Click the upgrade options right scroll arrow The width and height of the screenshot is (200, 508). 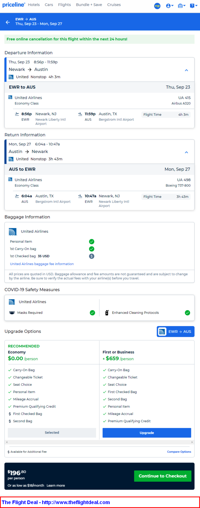click(192, 442)
